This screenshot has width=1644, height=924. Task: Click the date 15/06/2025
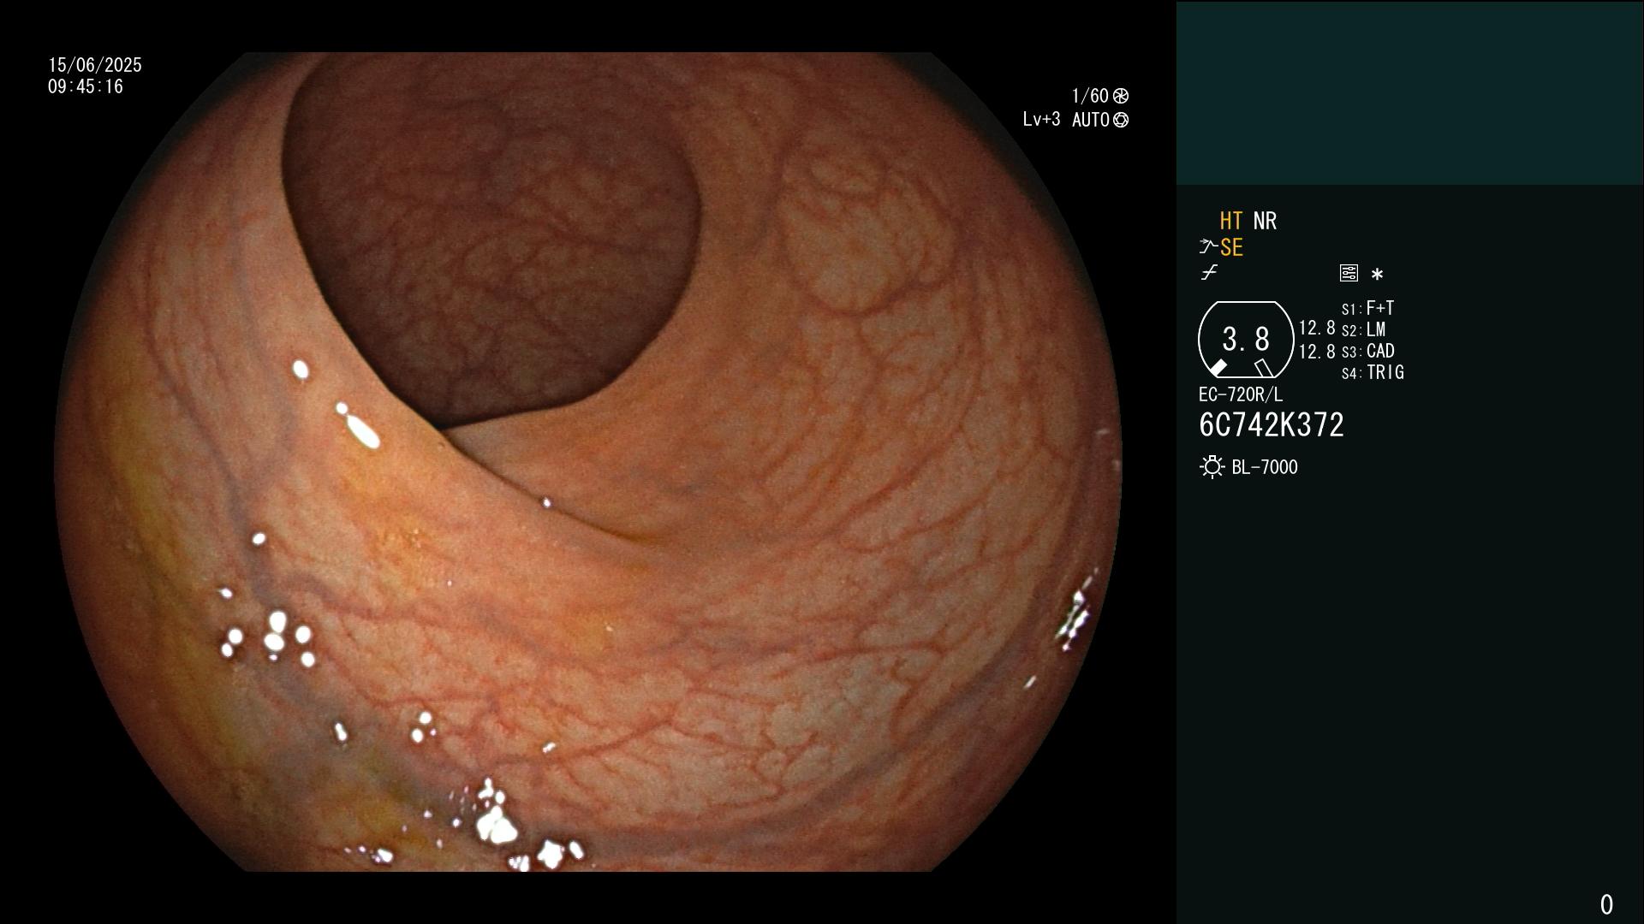95,65
